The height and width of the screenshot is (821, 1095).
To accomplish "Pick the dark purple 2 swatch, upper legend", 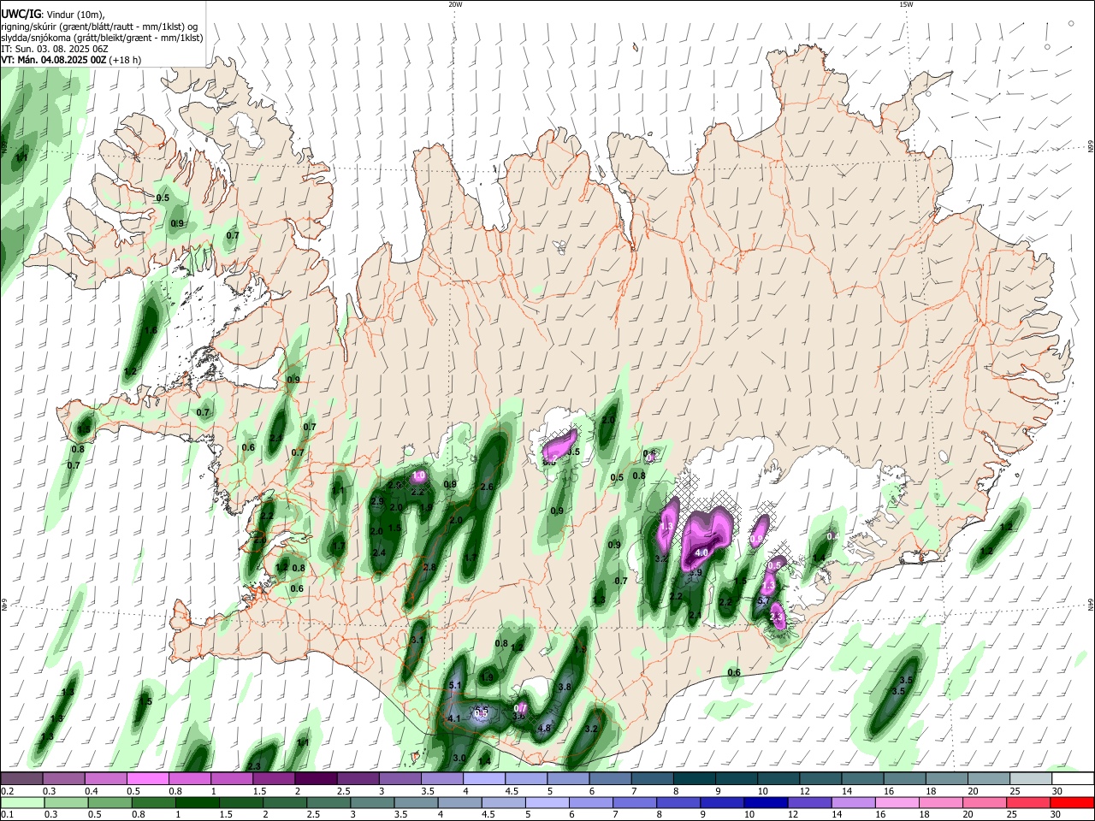I will (315, 778).
